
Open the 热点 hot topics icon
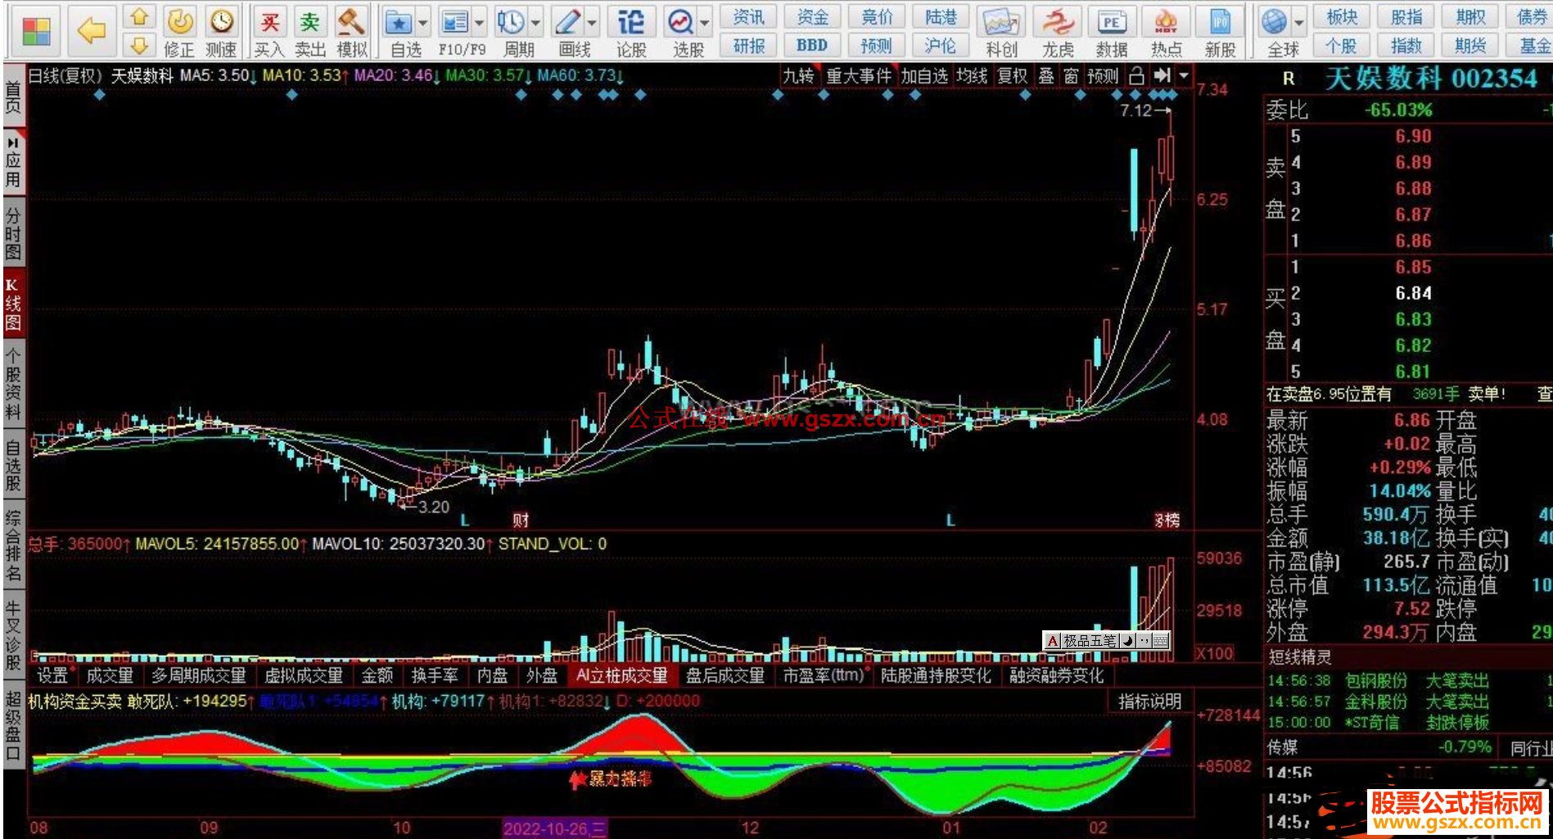1166,23
